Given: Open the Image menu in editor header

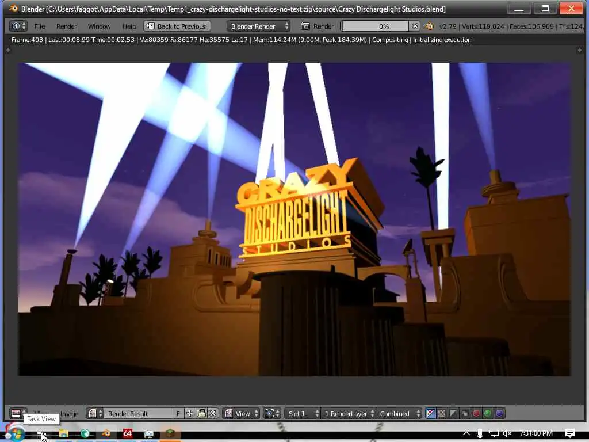Looking at the screenshot, I should (x=70, y=414).
